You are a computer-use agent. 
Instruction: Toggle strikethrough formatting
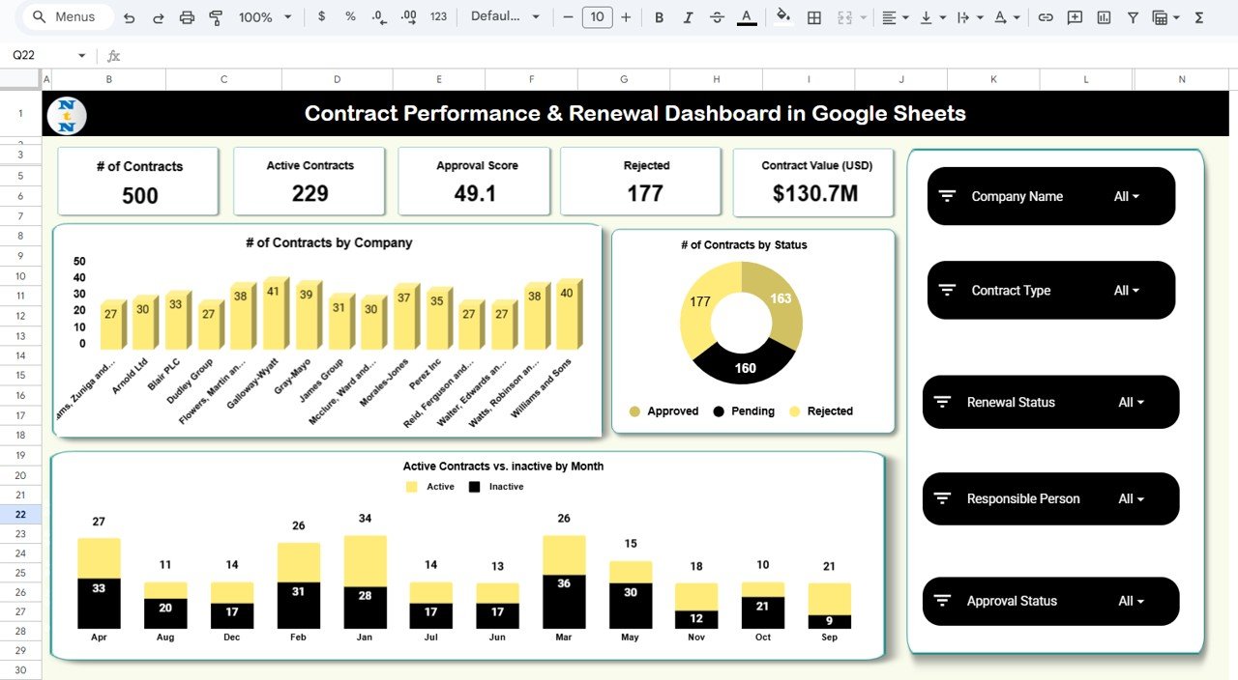(x=717, y=16)
